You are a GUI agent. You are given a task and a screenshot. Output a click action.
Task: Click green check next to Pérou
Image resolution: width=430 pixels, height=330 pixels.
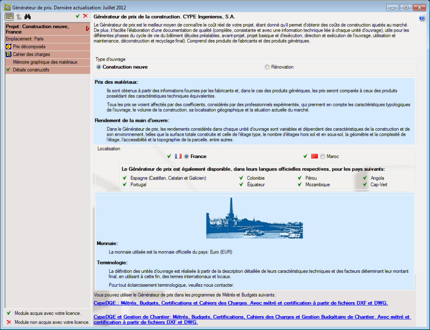click(300, 178)
